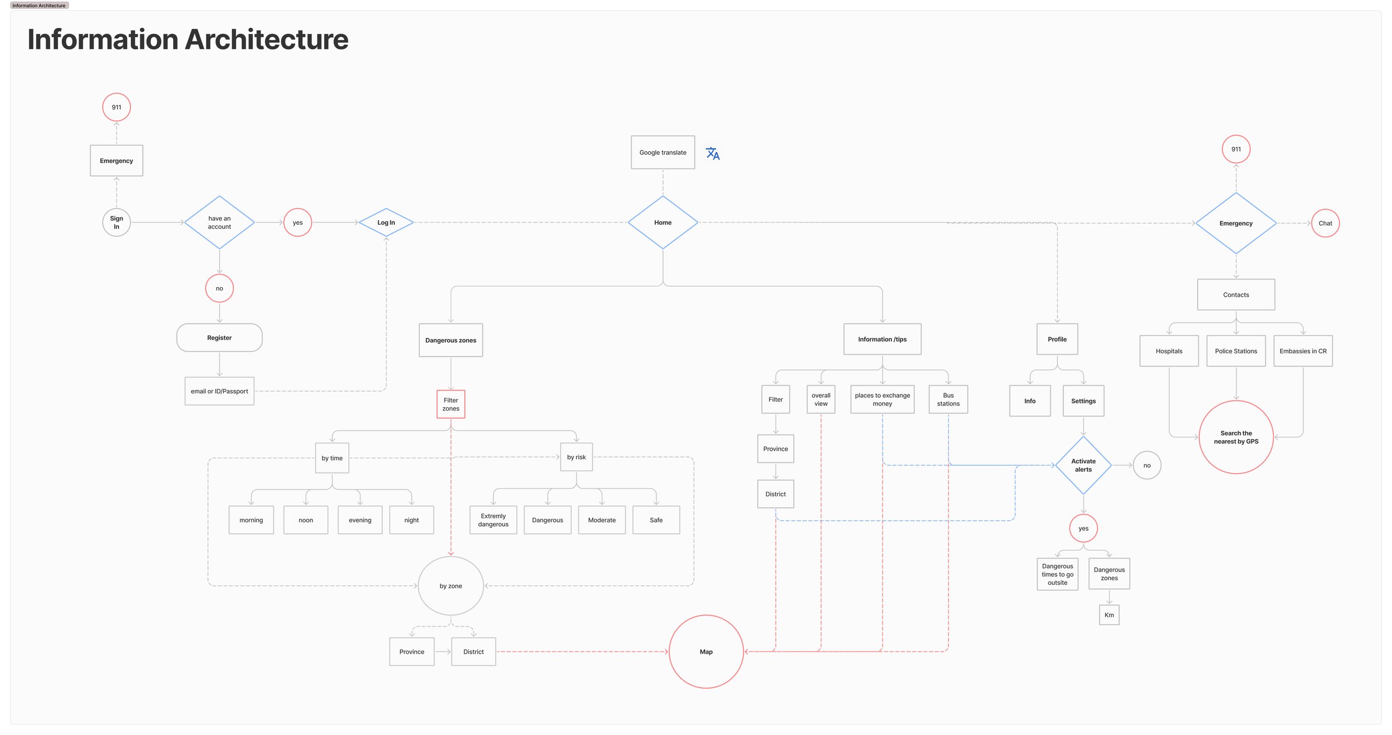Click the Register rounded box

[219, 338]
